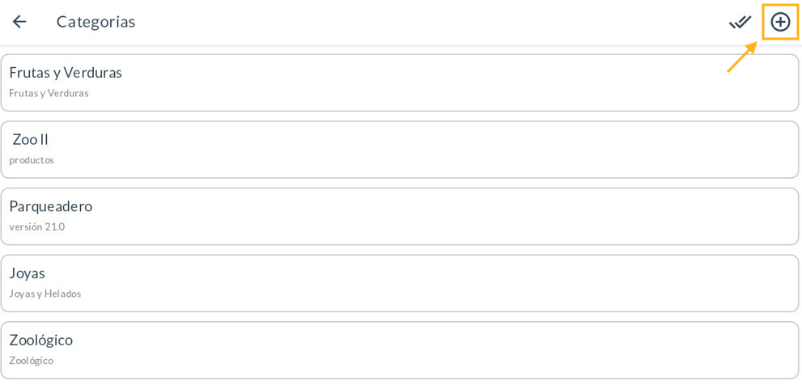
Task: Click the small 'Zoológico' subtitle text
Action: click(x=32, y=361)
